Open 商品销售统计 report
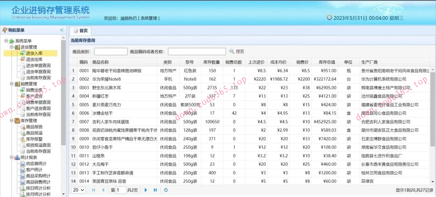This screenshot has height=197, width=436. pos(38,182)
